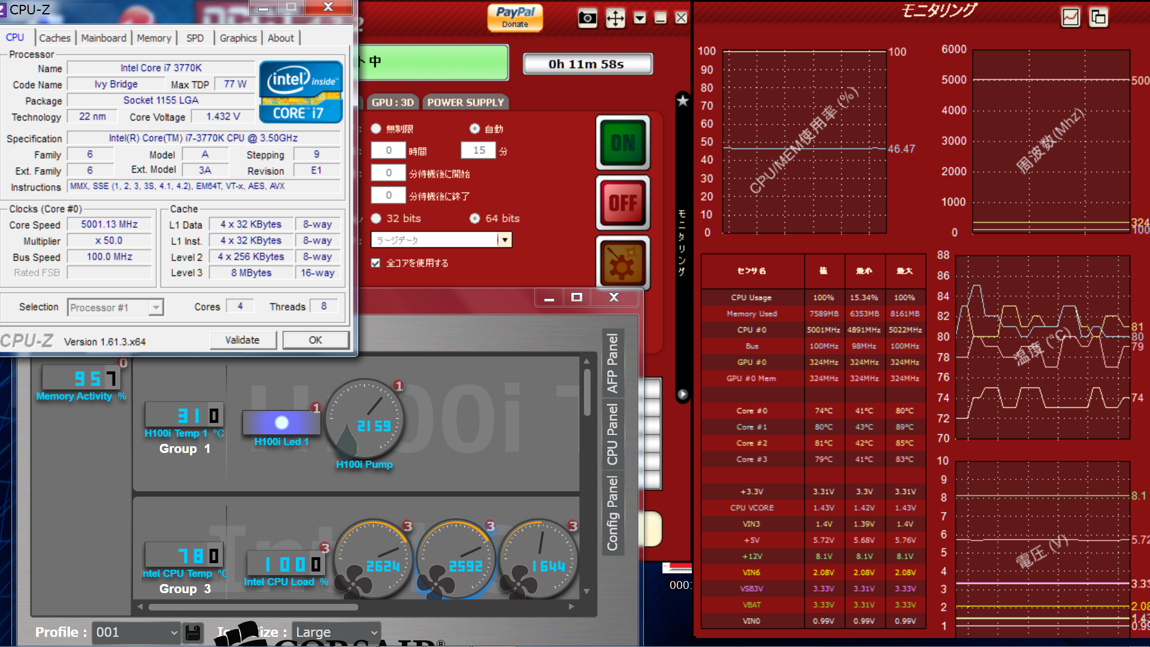
Task: Toggle the 全コアを使用する checkbox
Action: (376, 263)
